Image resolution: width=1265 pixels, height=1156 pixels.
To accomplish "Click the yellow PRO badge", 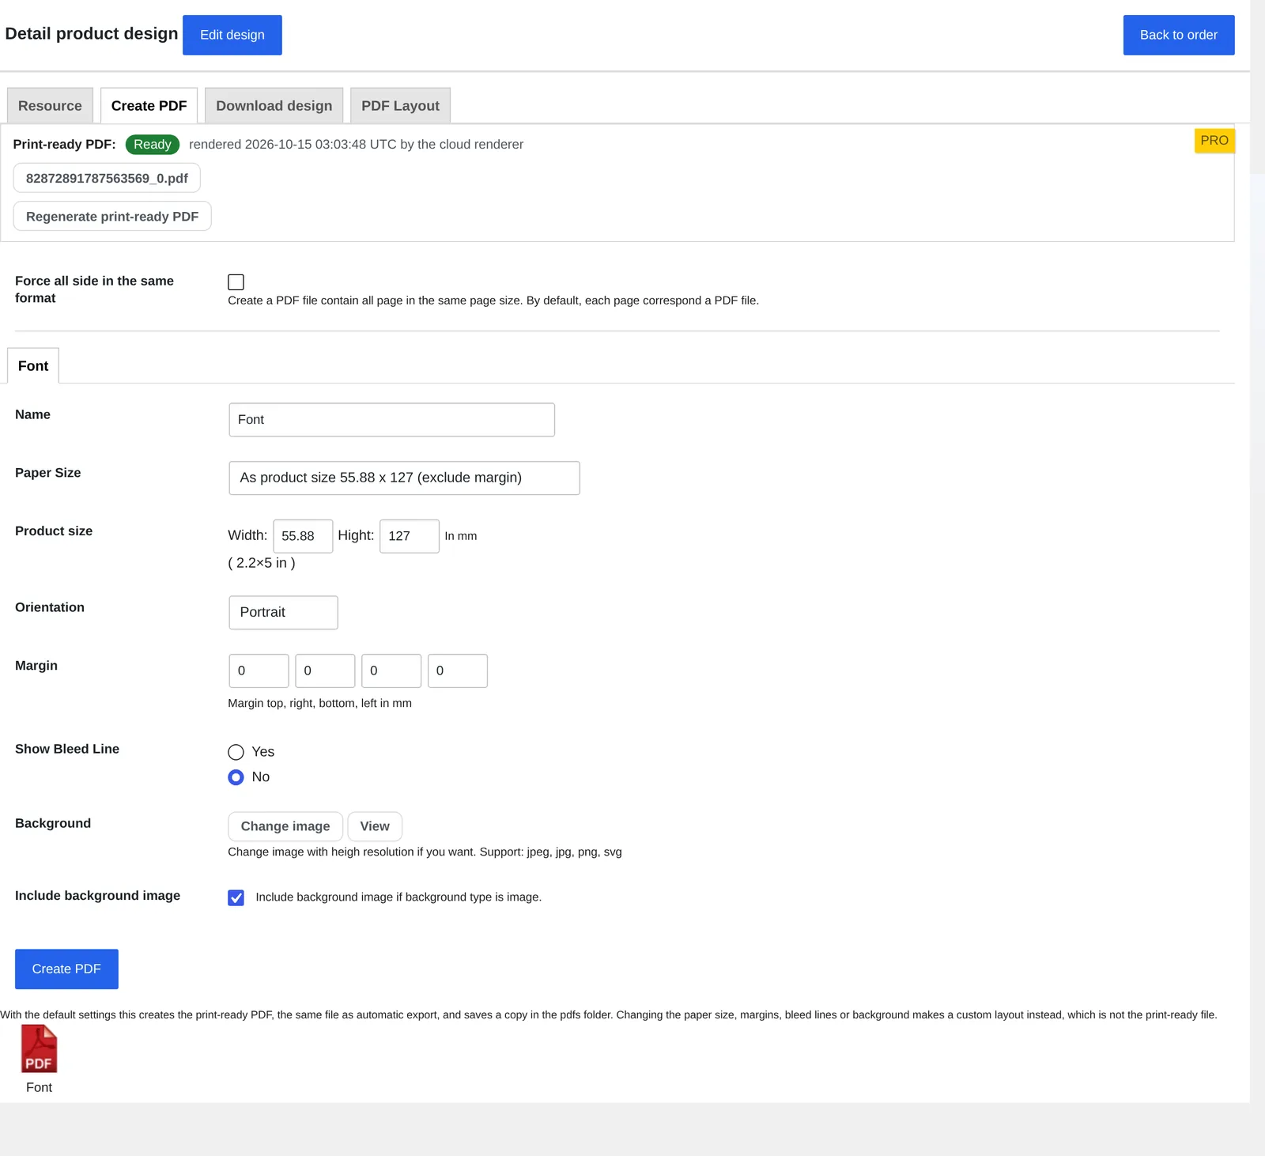I will click(x=1214, y=141).
